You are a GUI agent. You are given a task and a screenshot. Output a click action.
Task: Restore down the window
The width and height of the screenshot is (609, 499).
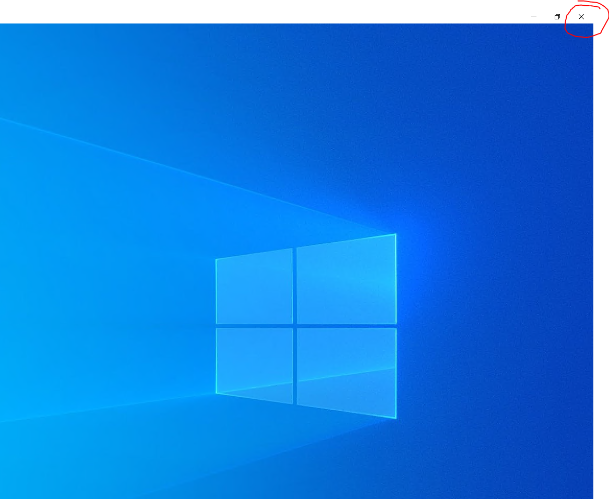(x=557, y=17)
